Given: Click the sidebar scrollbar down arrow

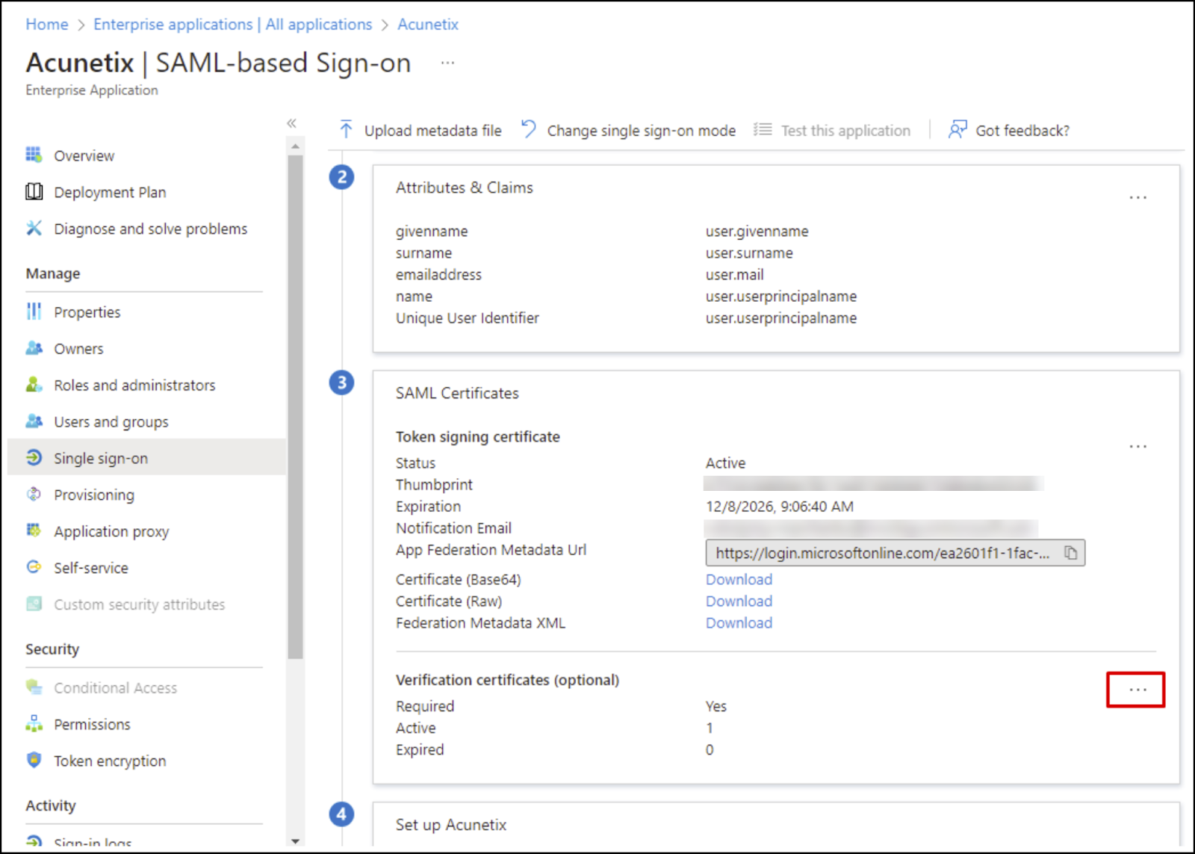Looking at the screenshot, I should 296,841.
